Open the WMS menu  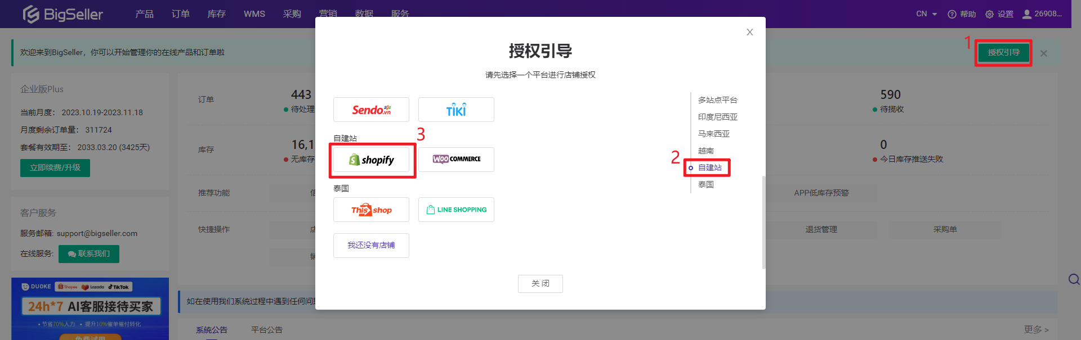pyautogui.click(x=254, y=14)
